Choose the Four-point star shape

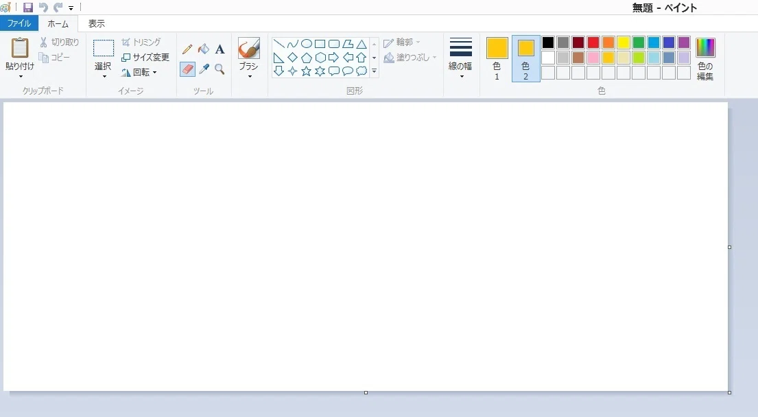292,71
